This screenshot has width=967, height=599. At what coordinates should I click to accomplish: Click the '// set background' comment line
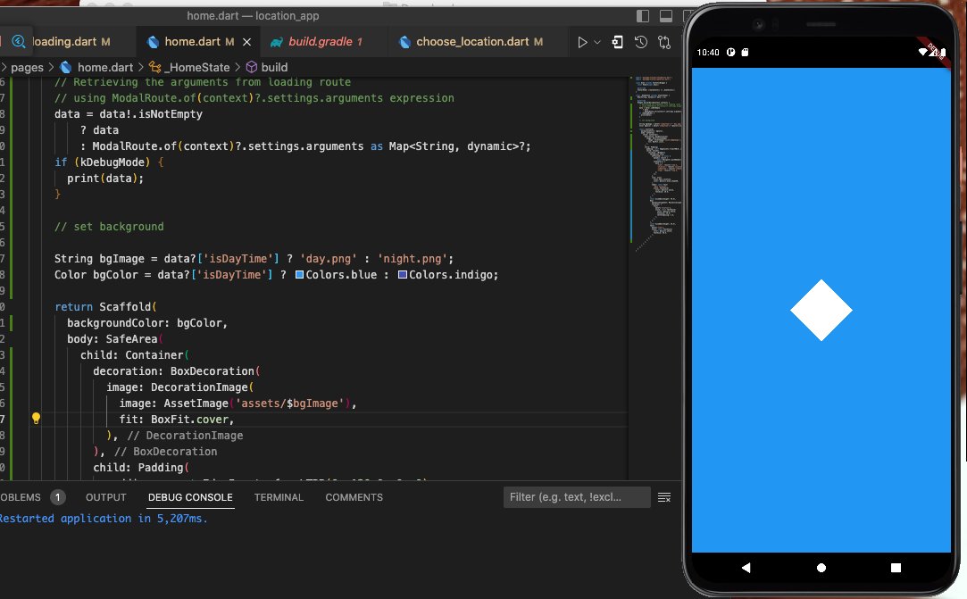(109, 227)
